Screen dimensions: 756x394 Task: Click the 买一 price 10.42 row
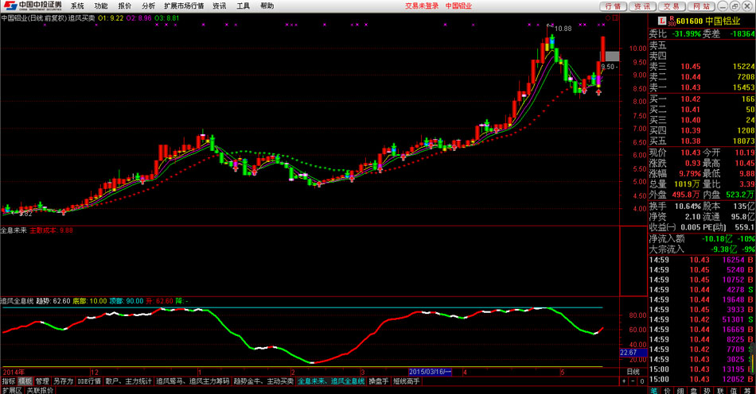pyautogui.click(x=702, y=99)
